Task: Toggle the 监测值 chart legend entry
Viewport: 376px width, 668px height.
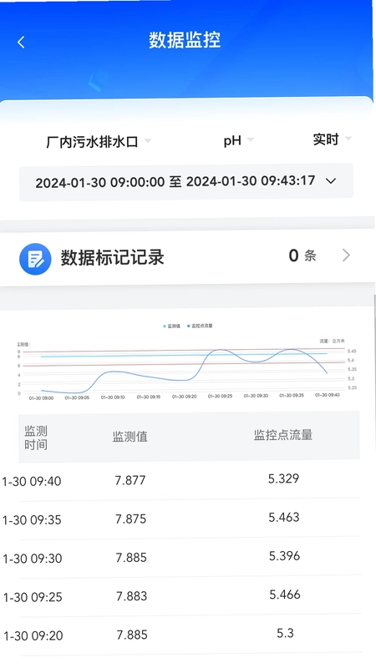Action: tap(171, 326)
